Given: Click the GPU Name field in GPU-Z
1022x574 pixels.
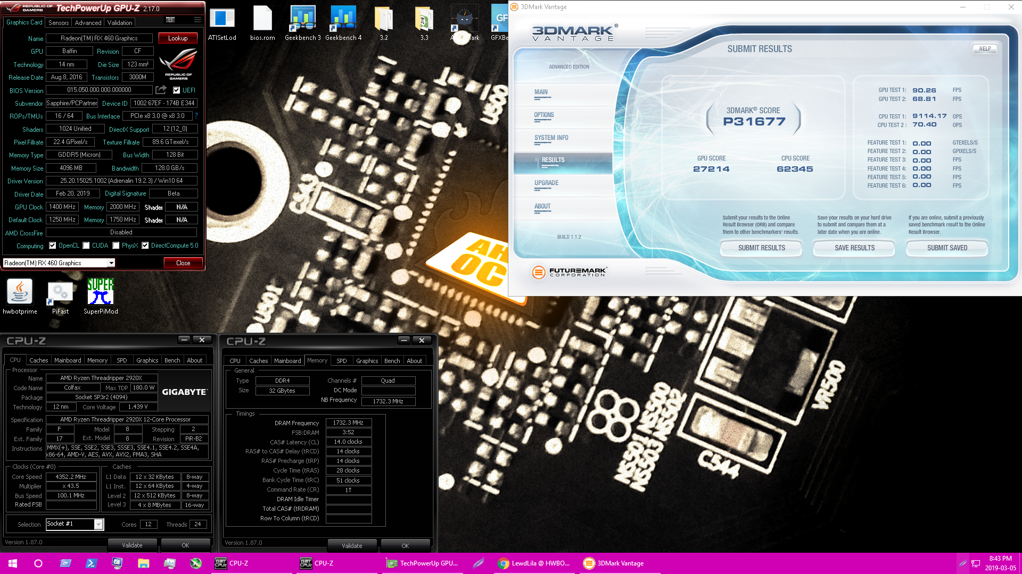Looking at the screenshot, I should (99, 38).
